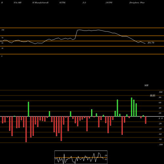Viewport: 164px width, 164px height.
Task: Select the -31 value in the mini chart
Action: click(x=106, y=159)
